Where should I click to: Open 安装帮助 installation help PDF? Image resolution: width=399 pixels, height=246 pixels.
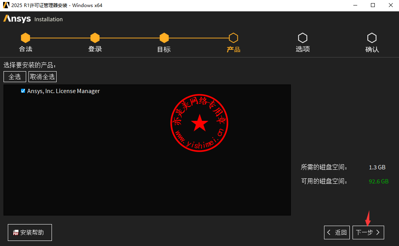(x=30, y=232)
